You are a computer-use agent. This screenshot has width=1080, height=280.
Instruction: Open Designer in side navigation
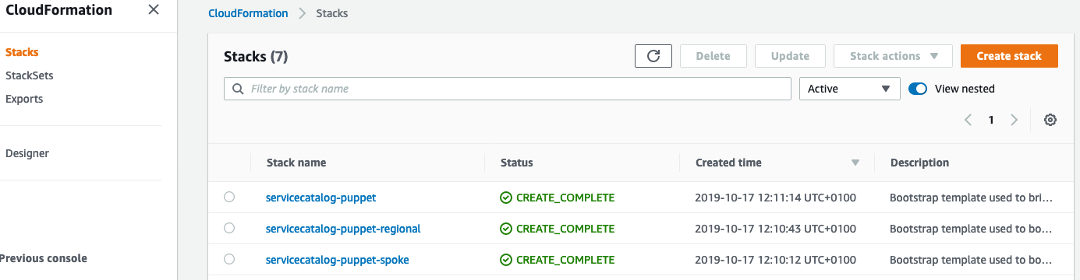coord(27,153)
